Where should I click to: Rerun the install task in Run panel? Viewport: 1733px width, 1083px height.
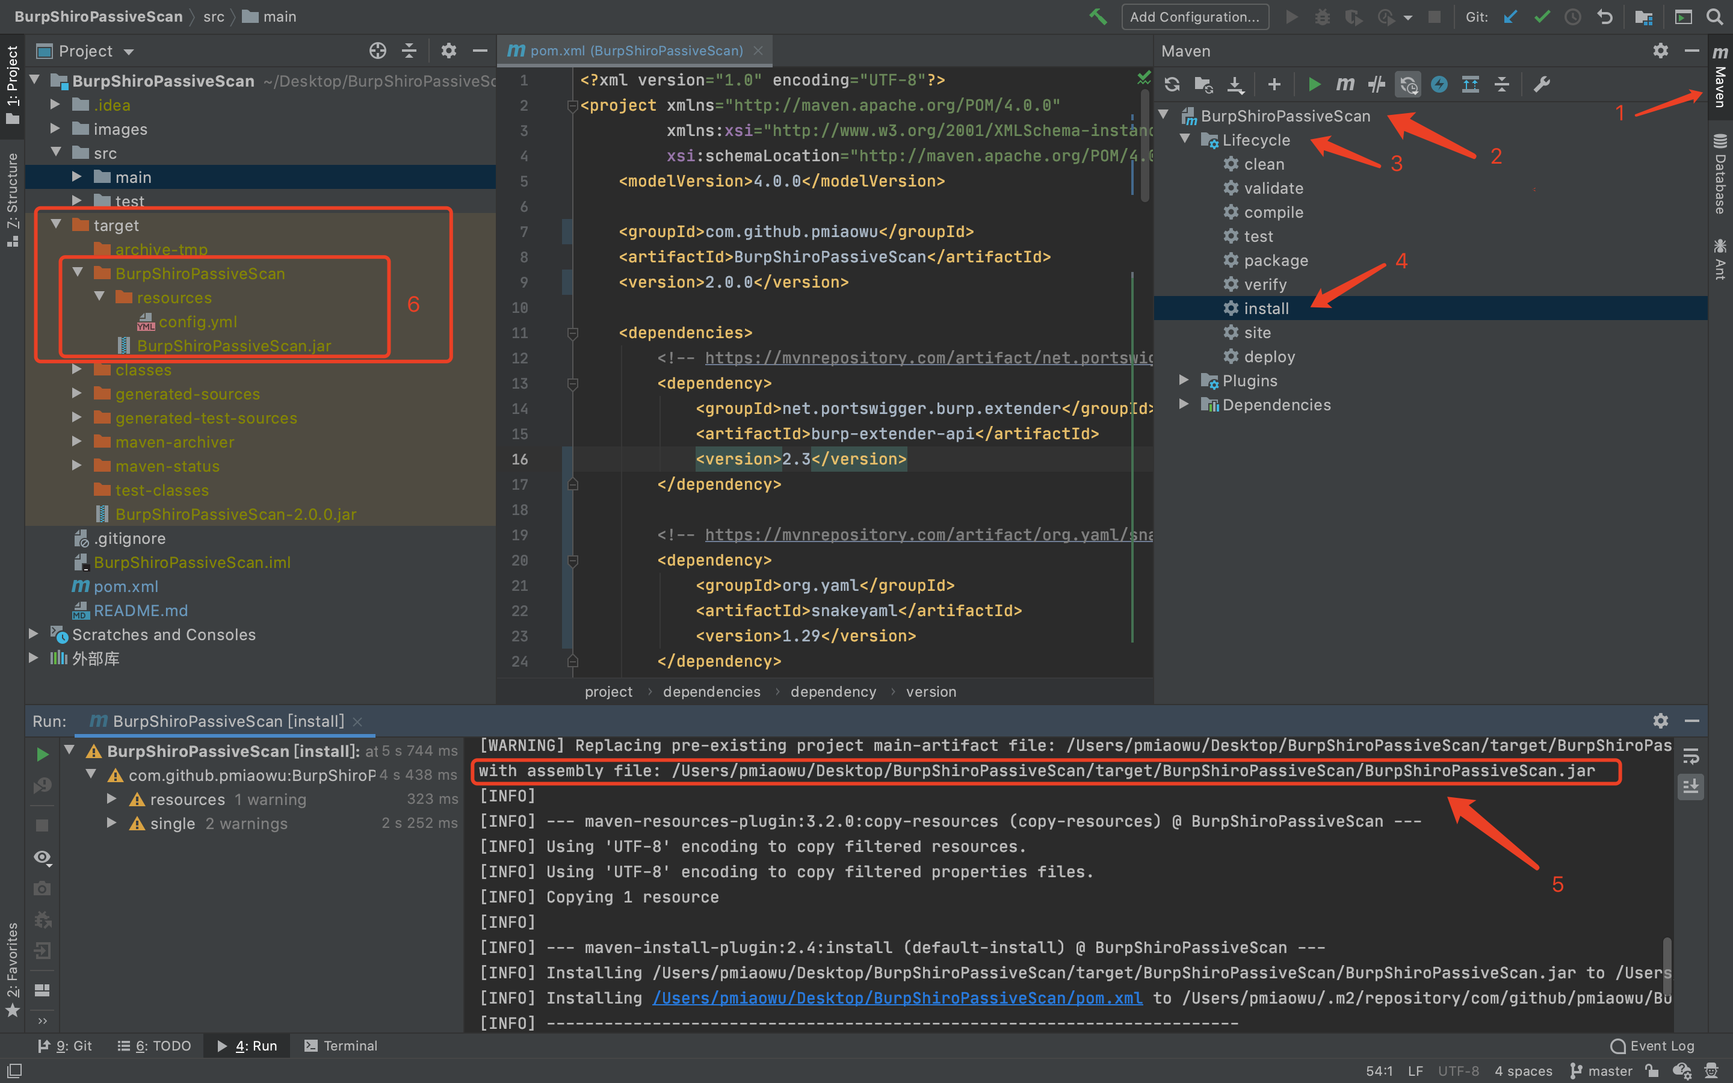point(42,753)
